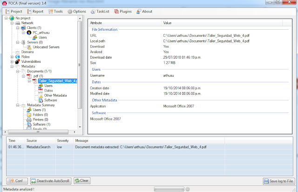Viewport: 298px width, 192px height.
Task: Open the About menu
Action: click(x=144, y=12)
